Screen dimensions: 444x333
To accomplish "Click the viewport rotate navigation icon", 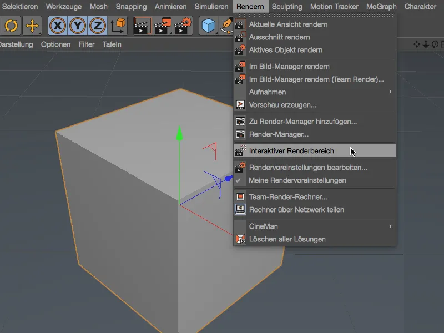I will (x=435, y=44).
